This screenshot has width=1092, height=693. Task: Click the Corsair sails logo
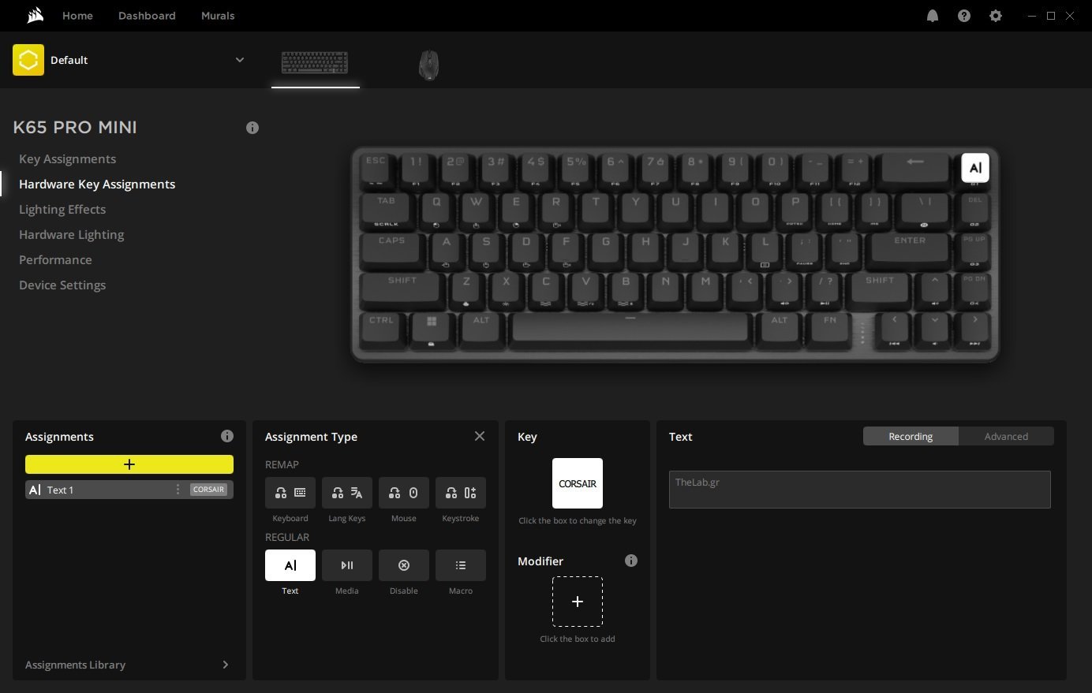click(35, 15)
